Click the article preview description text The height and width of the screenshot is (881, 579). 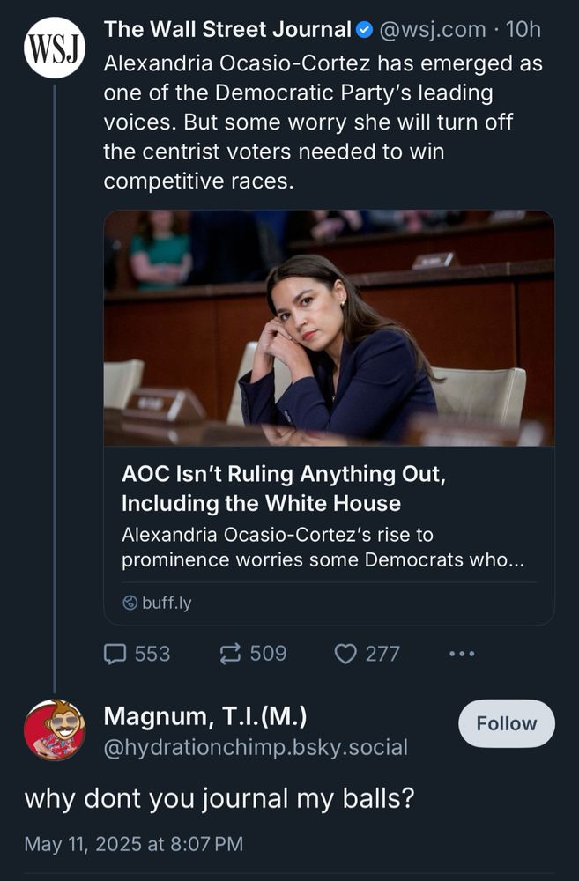point(323,547)
